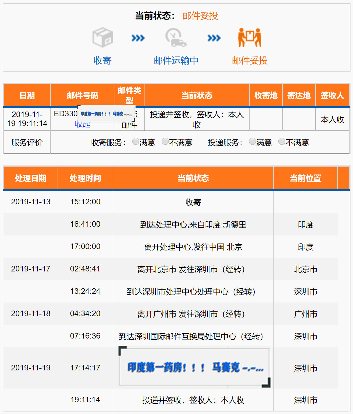353x414 pixels.
Task: Click the orange delivery handover icon
Action: coord(250,37)
